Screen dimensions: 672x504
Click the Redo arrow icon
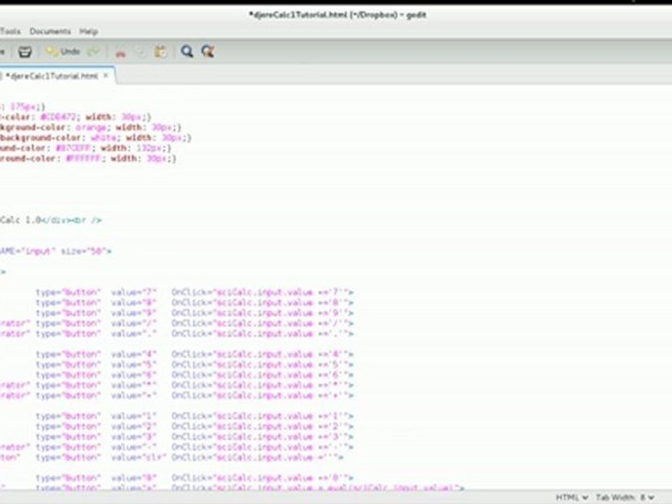coord(93,52)
